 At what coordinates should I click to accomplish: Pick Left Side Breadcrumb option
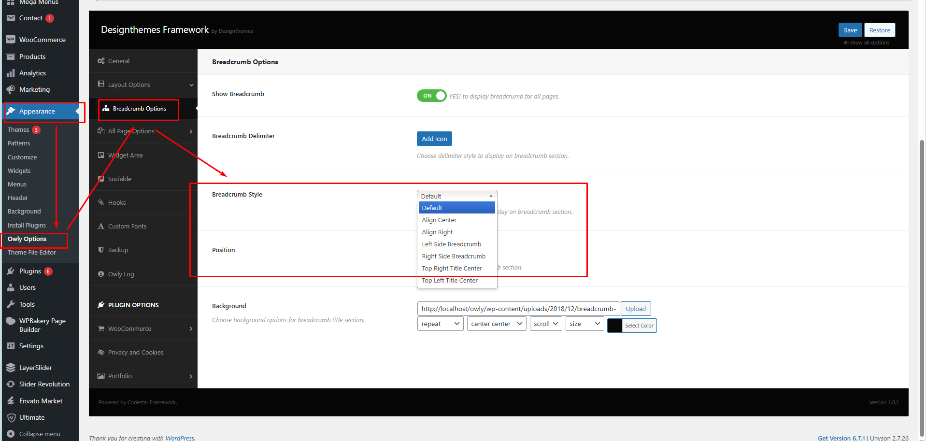tap(457, 244)
